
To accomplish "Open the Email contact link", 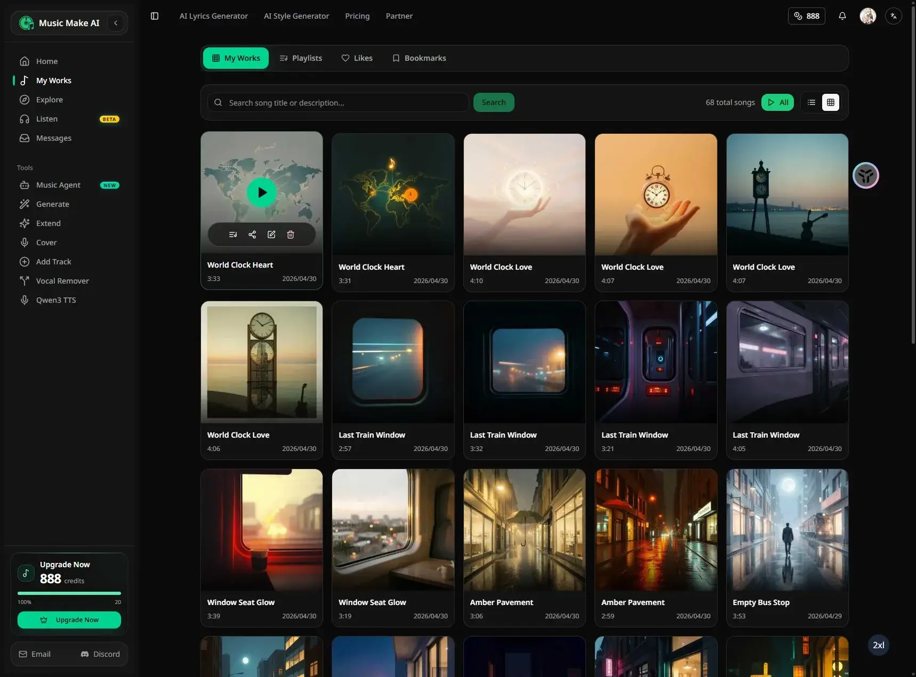I will pyautogui.click(x=35, y=654).
